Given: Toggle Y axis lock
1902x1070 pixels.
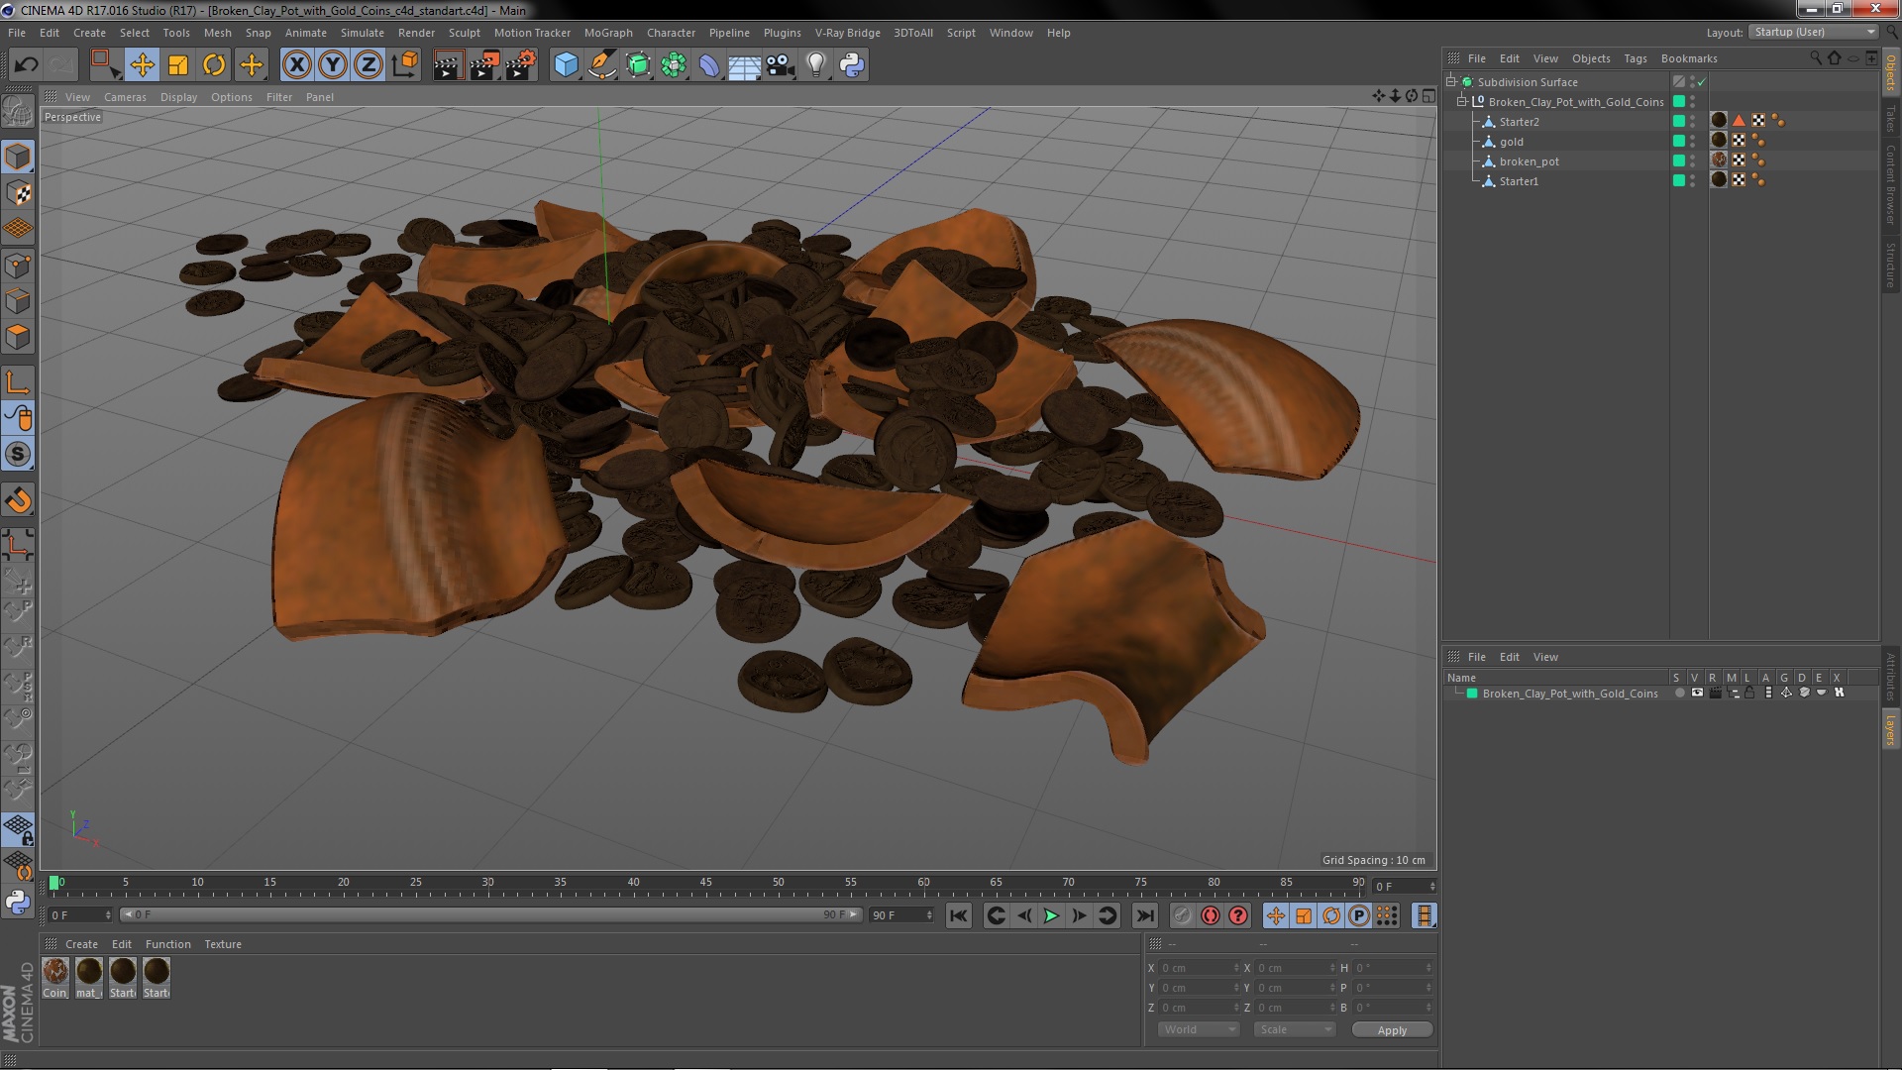Looking at the screenshot, I should tap(333, 65).
